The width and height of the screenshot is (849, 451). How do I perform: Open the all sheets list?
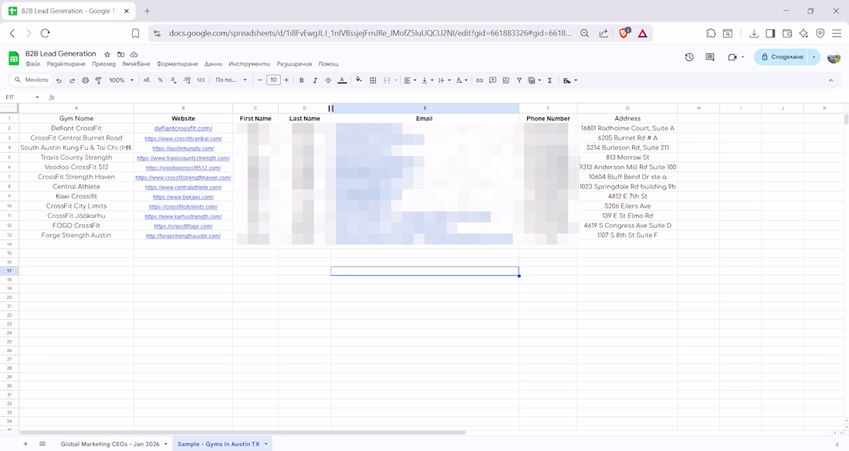click(42, 444)
